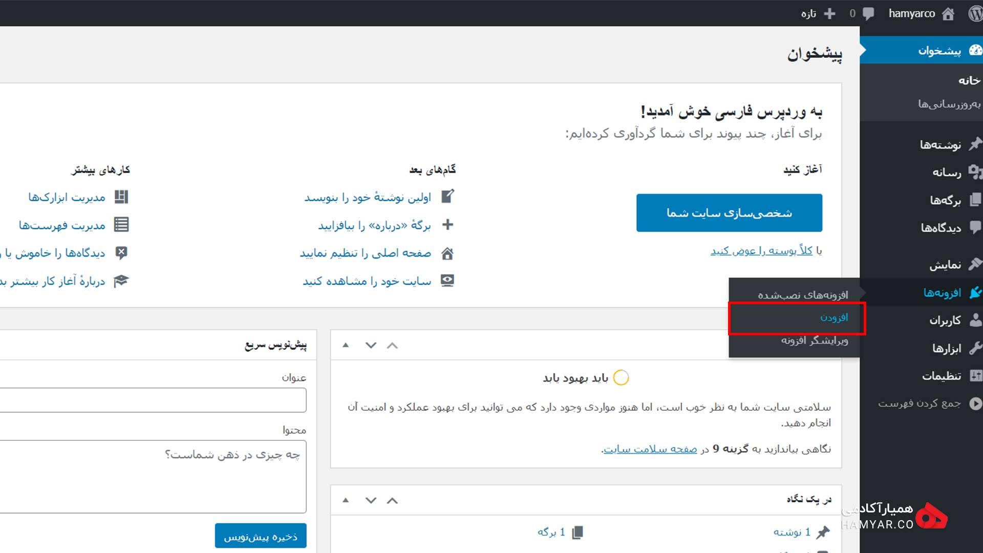Click ذخیره پیش‌نویس button
Viewport: 983px width, 553px height.
point(261,536)
